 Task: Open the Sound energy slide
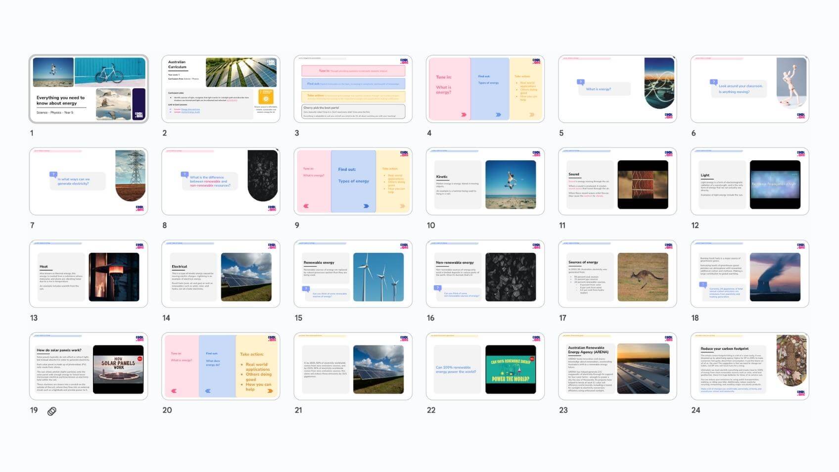(x=617, y=182)
